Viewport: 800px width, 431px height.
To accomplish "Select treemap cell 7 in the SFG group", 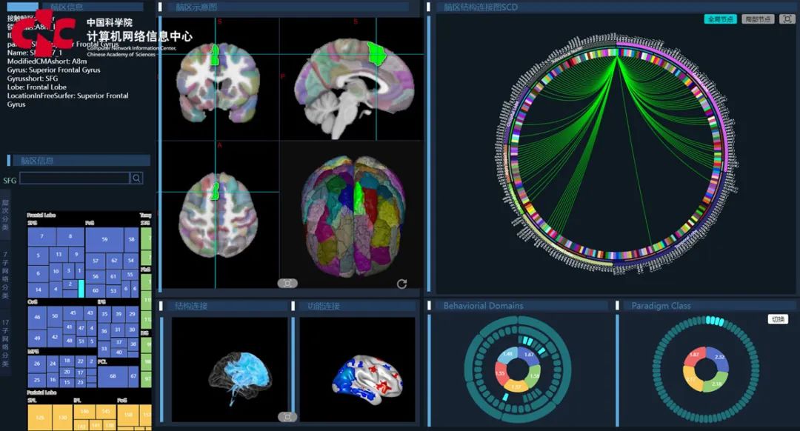I will tap(41, 237).
